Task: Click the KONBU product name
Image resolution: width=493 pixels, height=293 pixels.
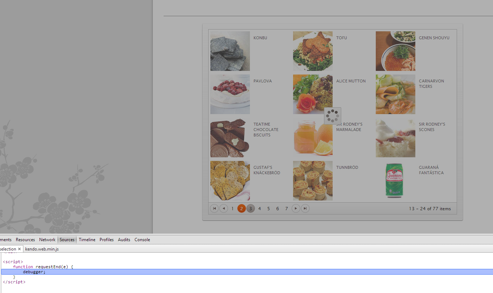Action: pyautogui.click(x=260, y=38)
